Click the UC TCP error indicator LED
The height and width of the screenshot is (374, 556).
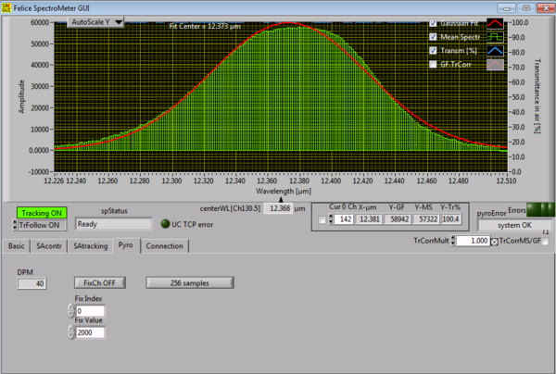(x=165, y=223)
